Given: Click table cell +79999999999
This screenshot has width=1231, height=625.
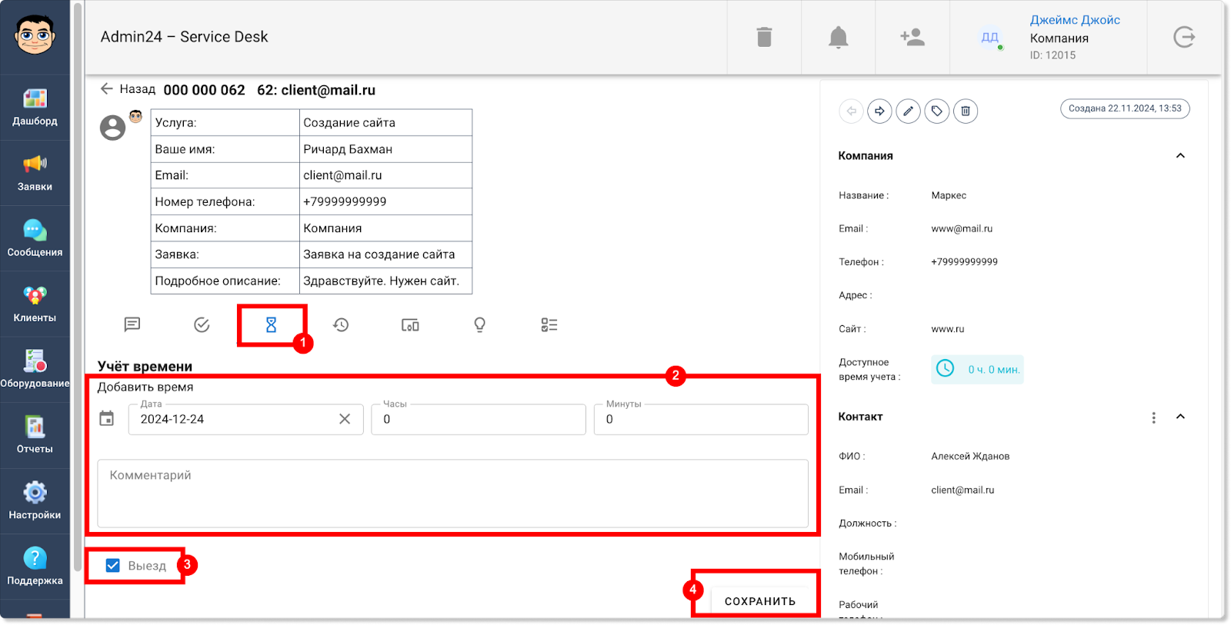Looking at the screenshot, I should coord(385,201).
